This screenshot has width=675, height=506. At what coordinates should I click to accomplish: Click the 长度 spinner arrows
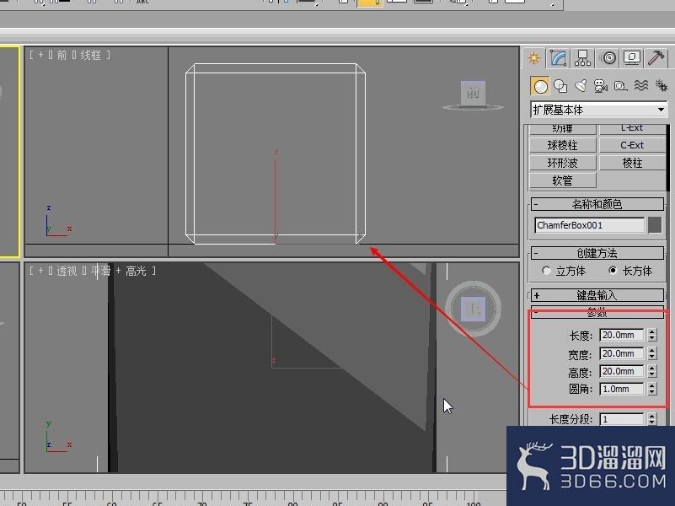tap(652, 335)
